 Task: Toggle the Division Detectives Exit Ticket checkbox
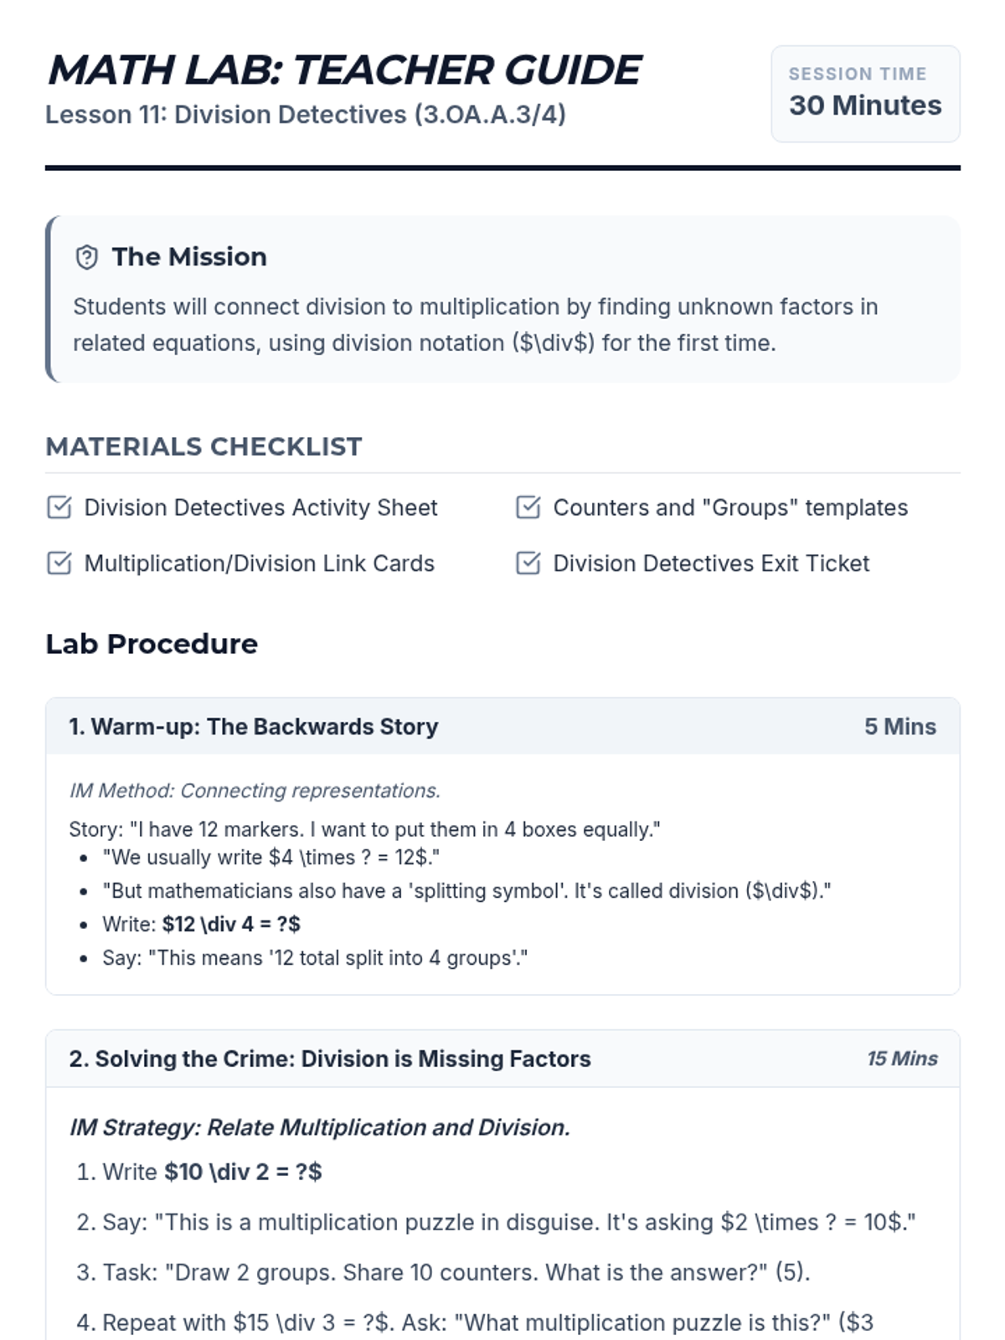point(528,564)
